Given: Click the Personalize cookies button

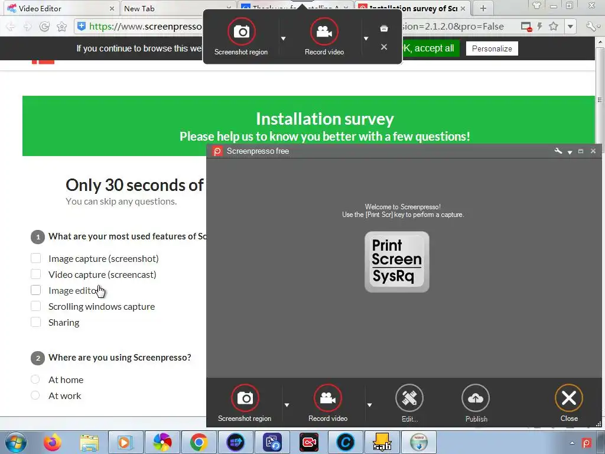Looking at the screenshot, I should 492,48.
